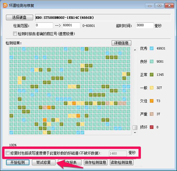The width and height of the screenshot is (177, 171).
Task: Click the 一般 yellow legend swatch
Action: (x=152, y=88)
